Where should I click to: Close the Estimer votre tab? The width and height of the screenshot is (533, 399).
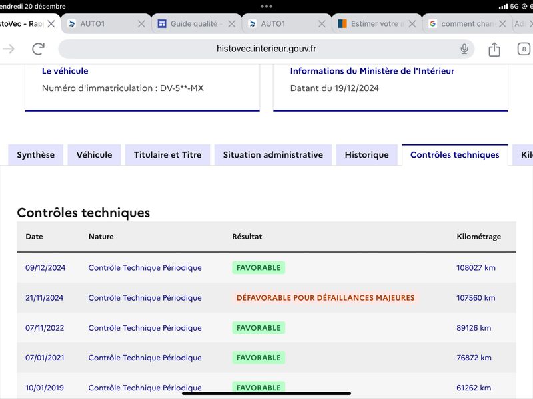point(412,24)
